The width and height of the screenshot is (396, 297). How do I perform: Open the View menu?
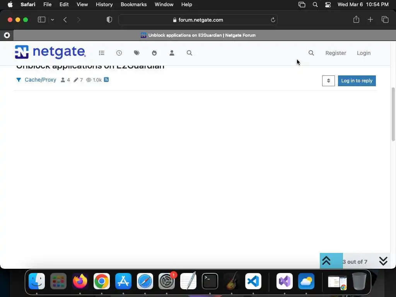coord(82,5)
